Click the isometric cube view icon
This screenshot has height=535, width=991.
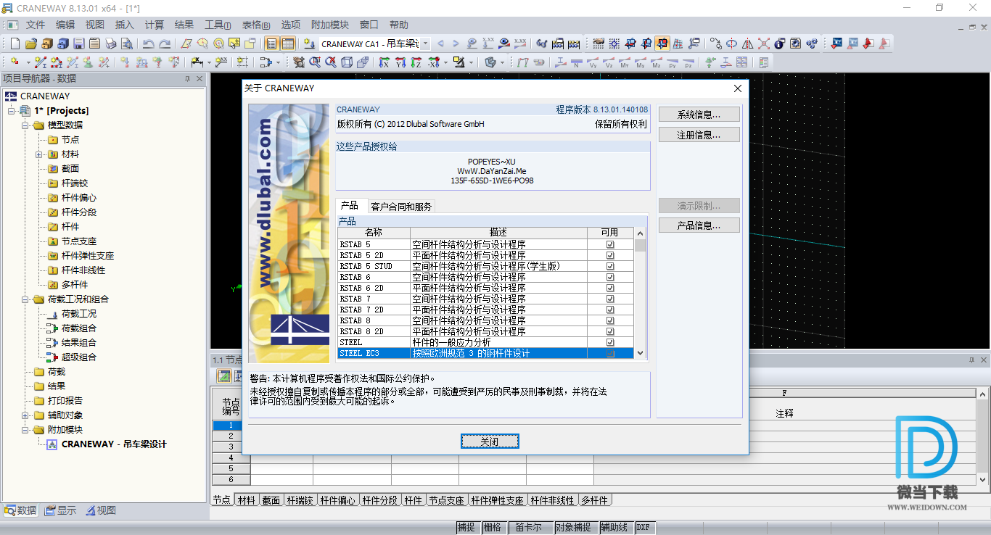coord(347,62)
